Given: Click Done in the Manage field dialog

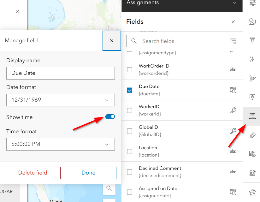Looking at the screenshot, I should click(x=88, y=173).
